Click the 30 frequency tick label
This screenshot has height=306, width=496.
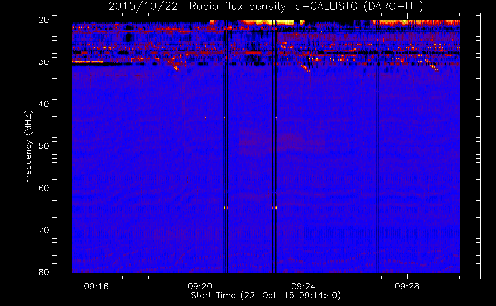pos(44,62)
